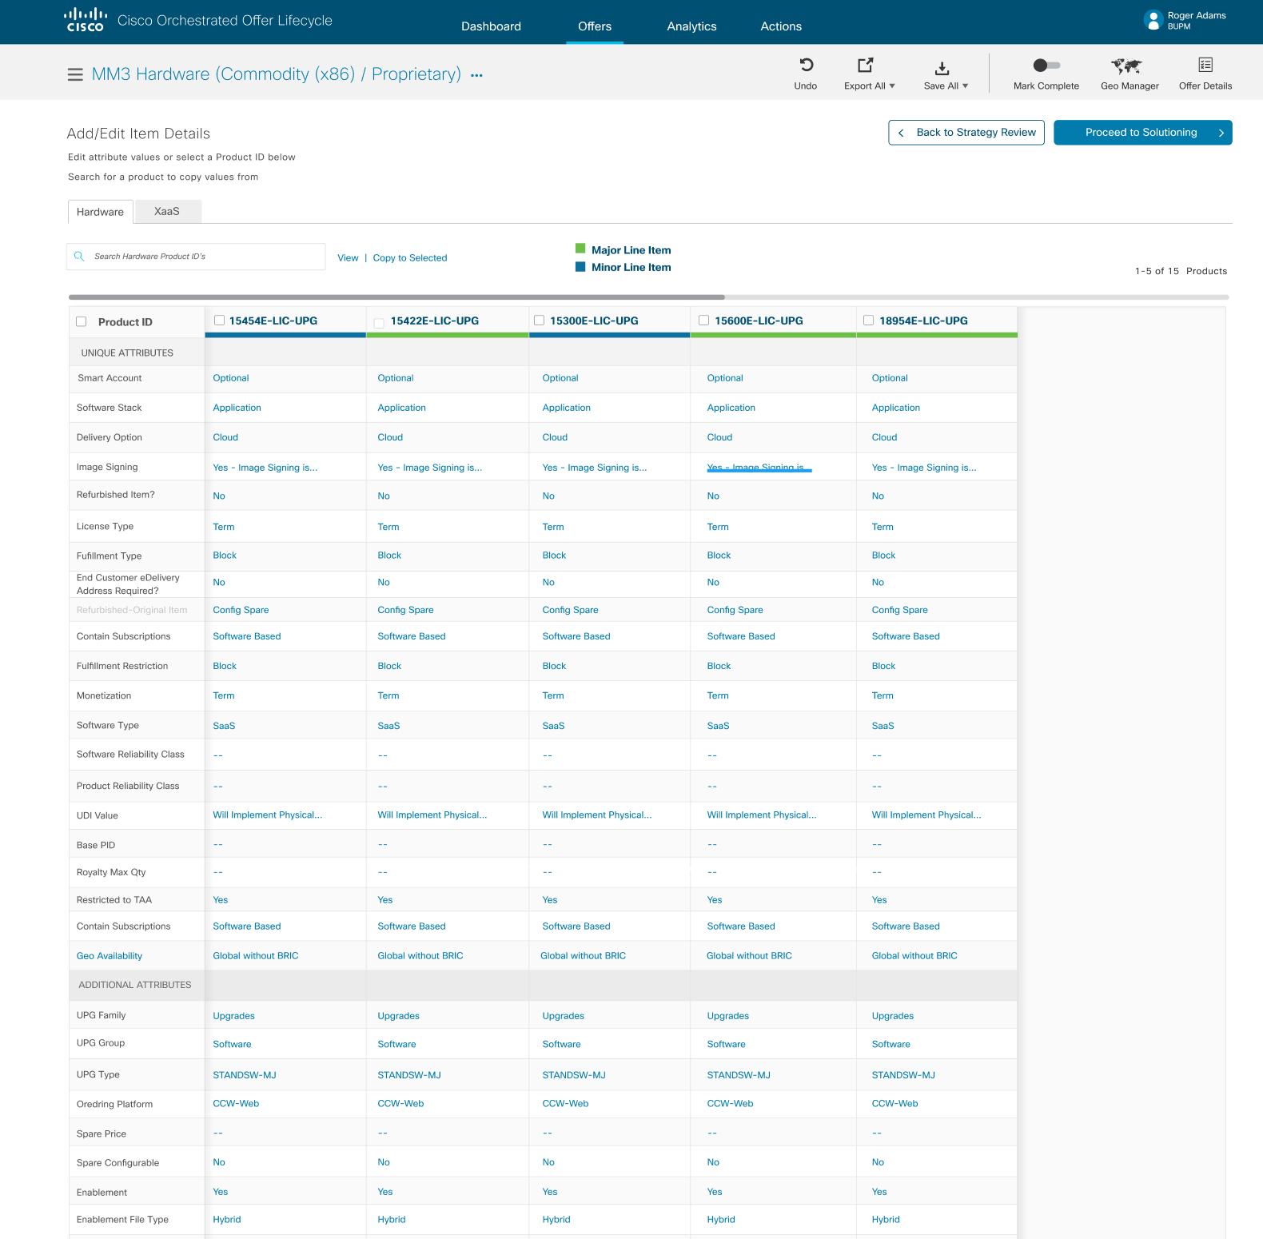
Task: Click the Save All download icon
Action: point(942,68)
